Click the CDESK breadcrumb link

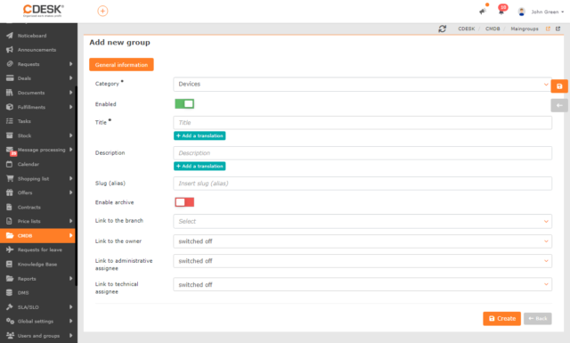(467, 29)
